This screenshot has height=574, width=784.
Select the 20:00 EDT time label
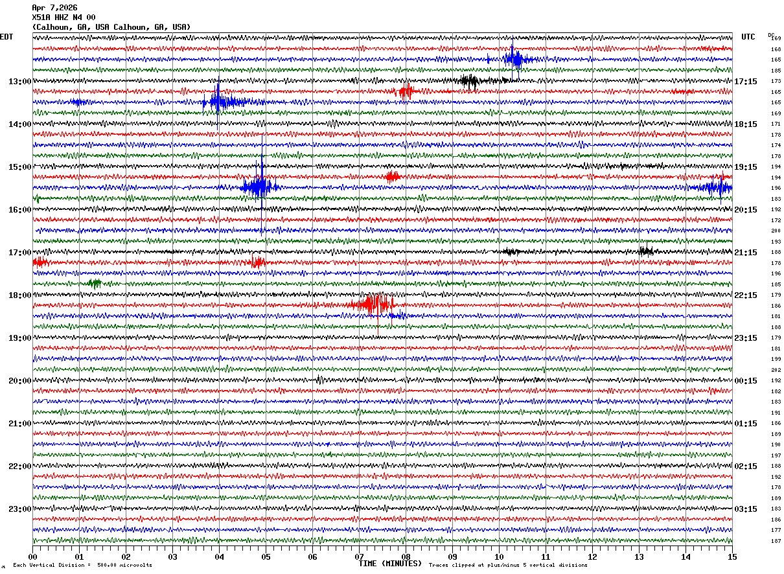tap(20, 381)
